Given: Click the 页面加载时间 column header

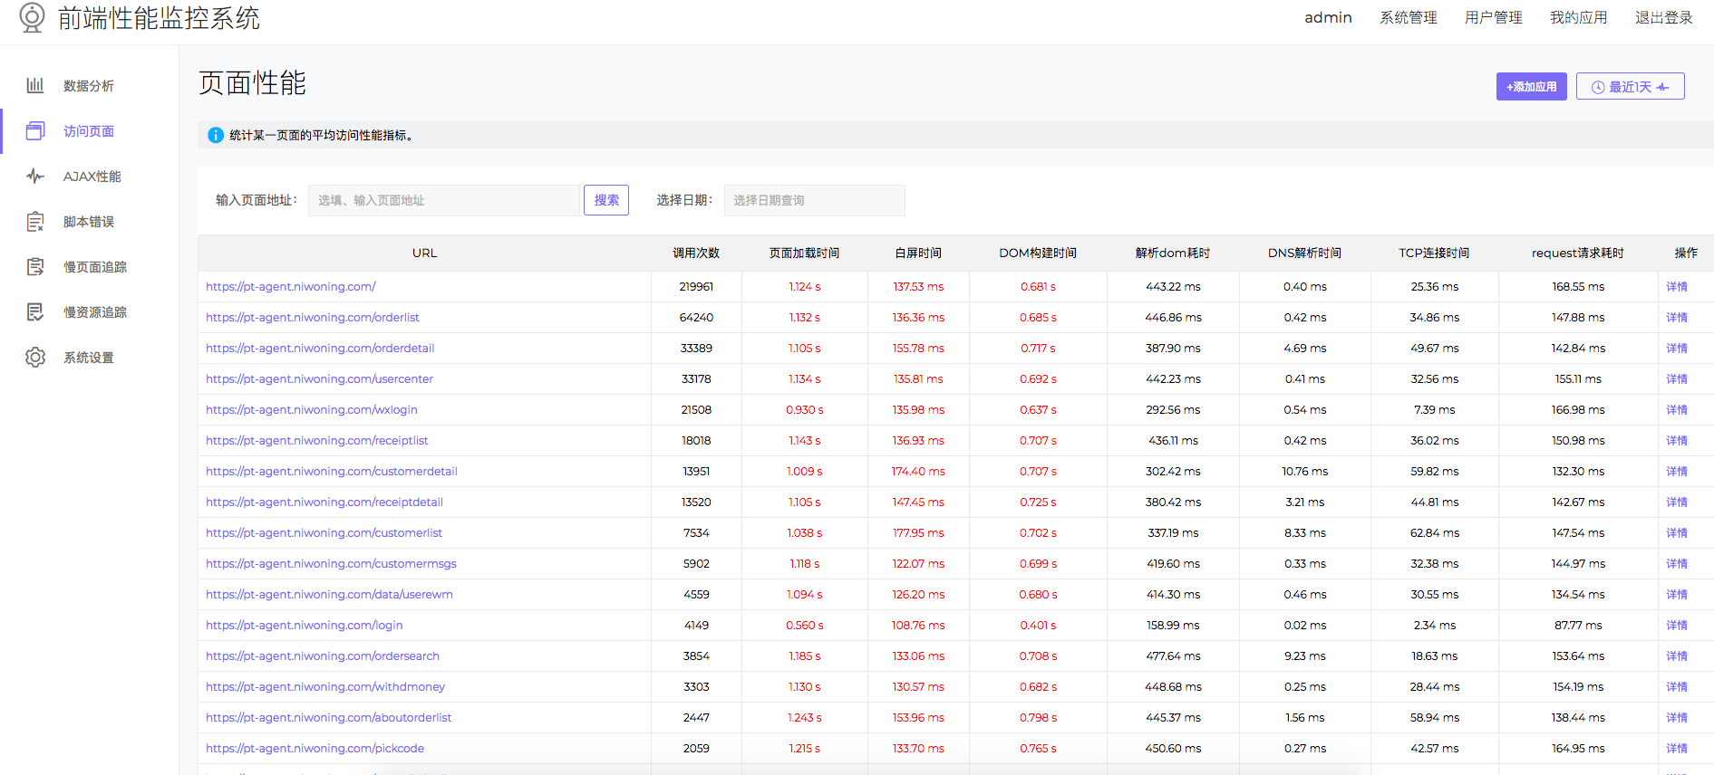Looking at the screenshot, I should (x=804, y=253).
